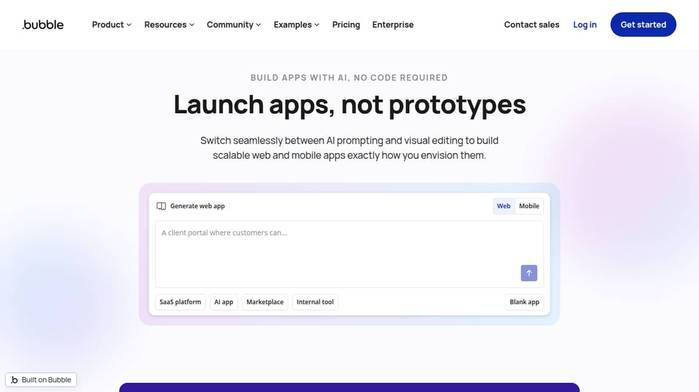
Task: Focus the app description prompt field
Action: (x=349, y=254)
